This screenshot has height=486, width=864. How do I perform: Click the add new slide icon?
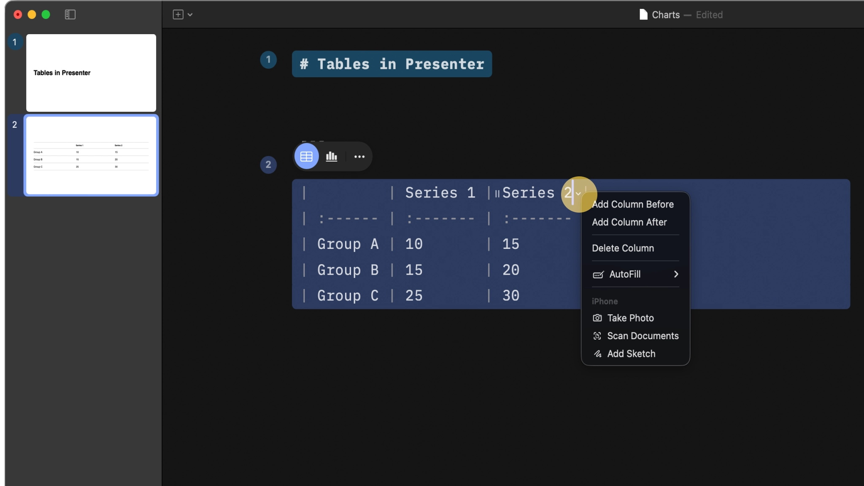[x=177, y=14]
